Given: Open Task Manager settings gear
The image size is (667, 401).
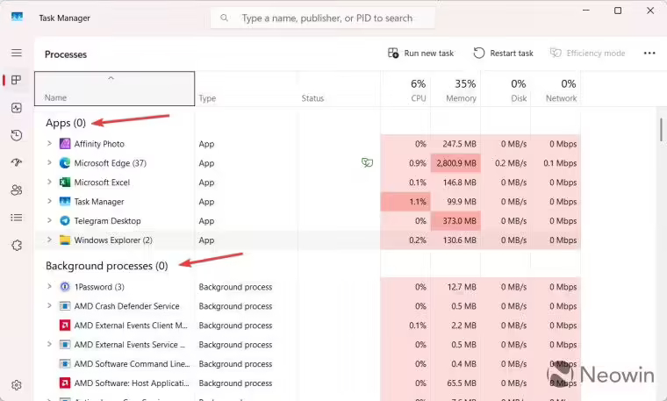Looking at the screenshot, I should 16,384.
